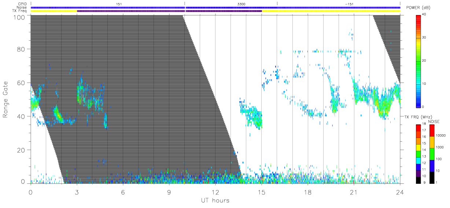Click y-axis tick label '60'

(21, 83)
